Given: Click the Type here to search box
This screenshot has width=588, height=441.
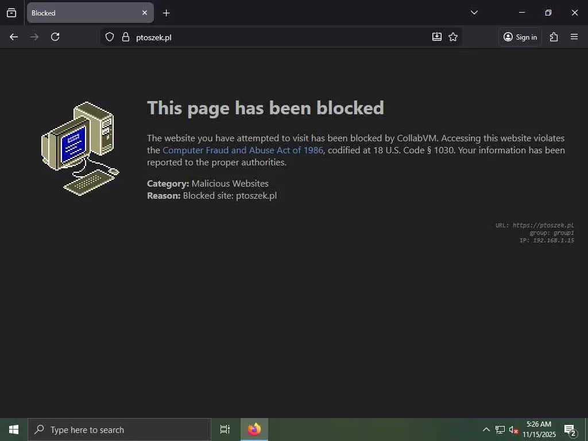Looking at the screenshot, I should [119, 430].
